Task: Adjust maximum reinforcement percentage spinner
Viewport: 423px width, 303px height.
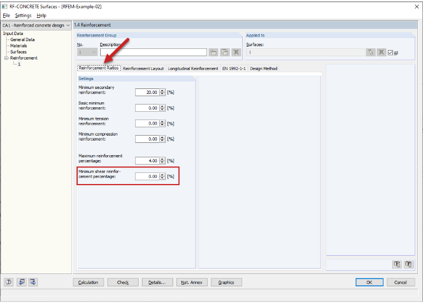Action: [162, 161]
